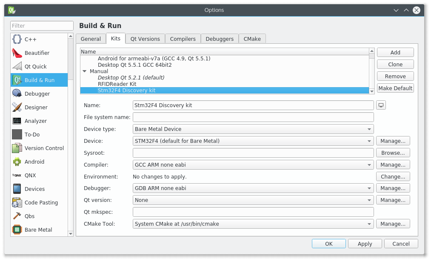
Task: Click the Sysroot input field
Action: (253, 153)
